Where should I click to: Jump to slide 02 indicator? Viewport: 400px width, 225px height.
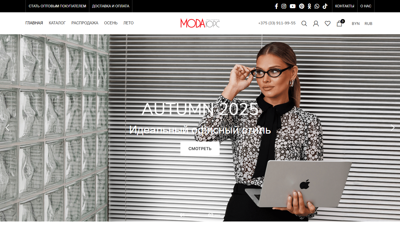(214, 215)
